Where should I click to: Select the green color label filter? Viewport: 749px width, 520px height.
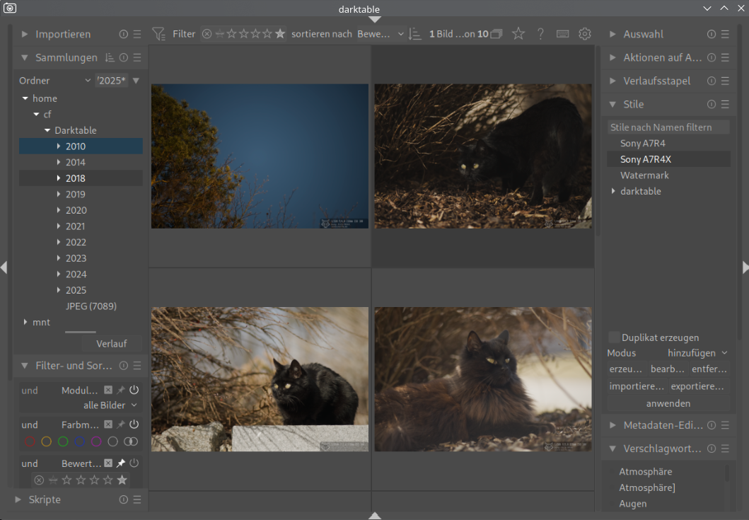[x=63, y=441]
